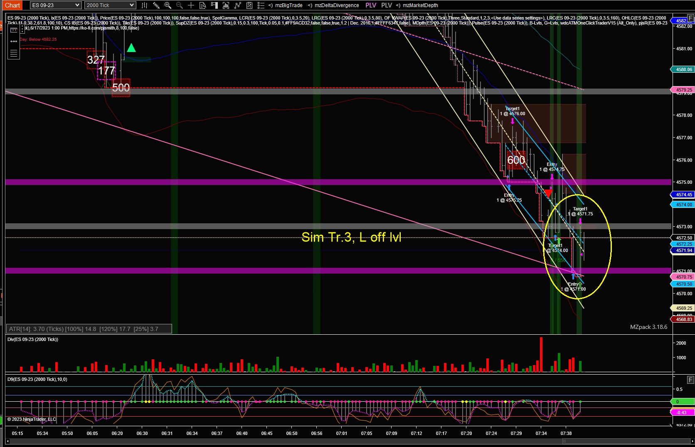Click the first magenta PLV button
Screen dimensions: 695x447
(371, 5)
